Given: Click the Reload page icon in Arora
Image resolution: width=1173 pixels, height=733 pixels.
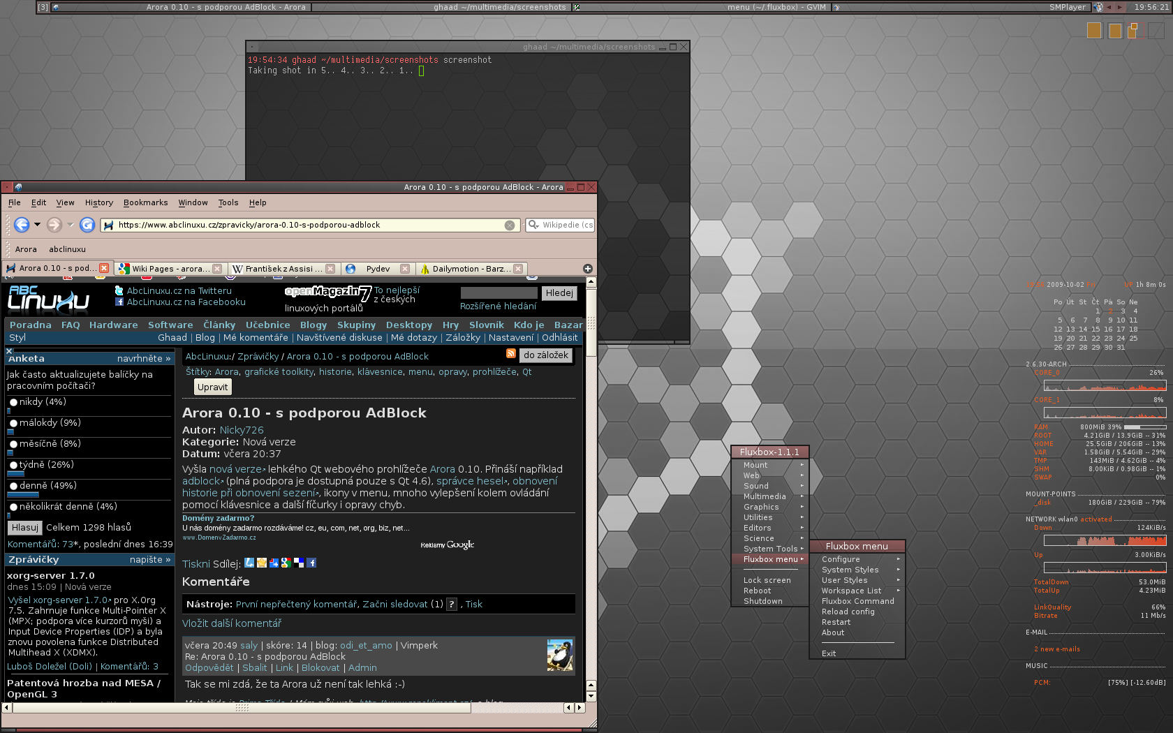Looking at the screenshot, I should coord(87,225).
